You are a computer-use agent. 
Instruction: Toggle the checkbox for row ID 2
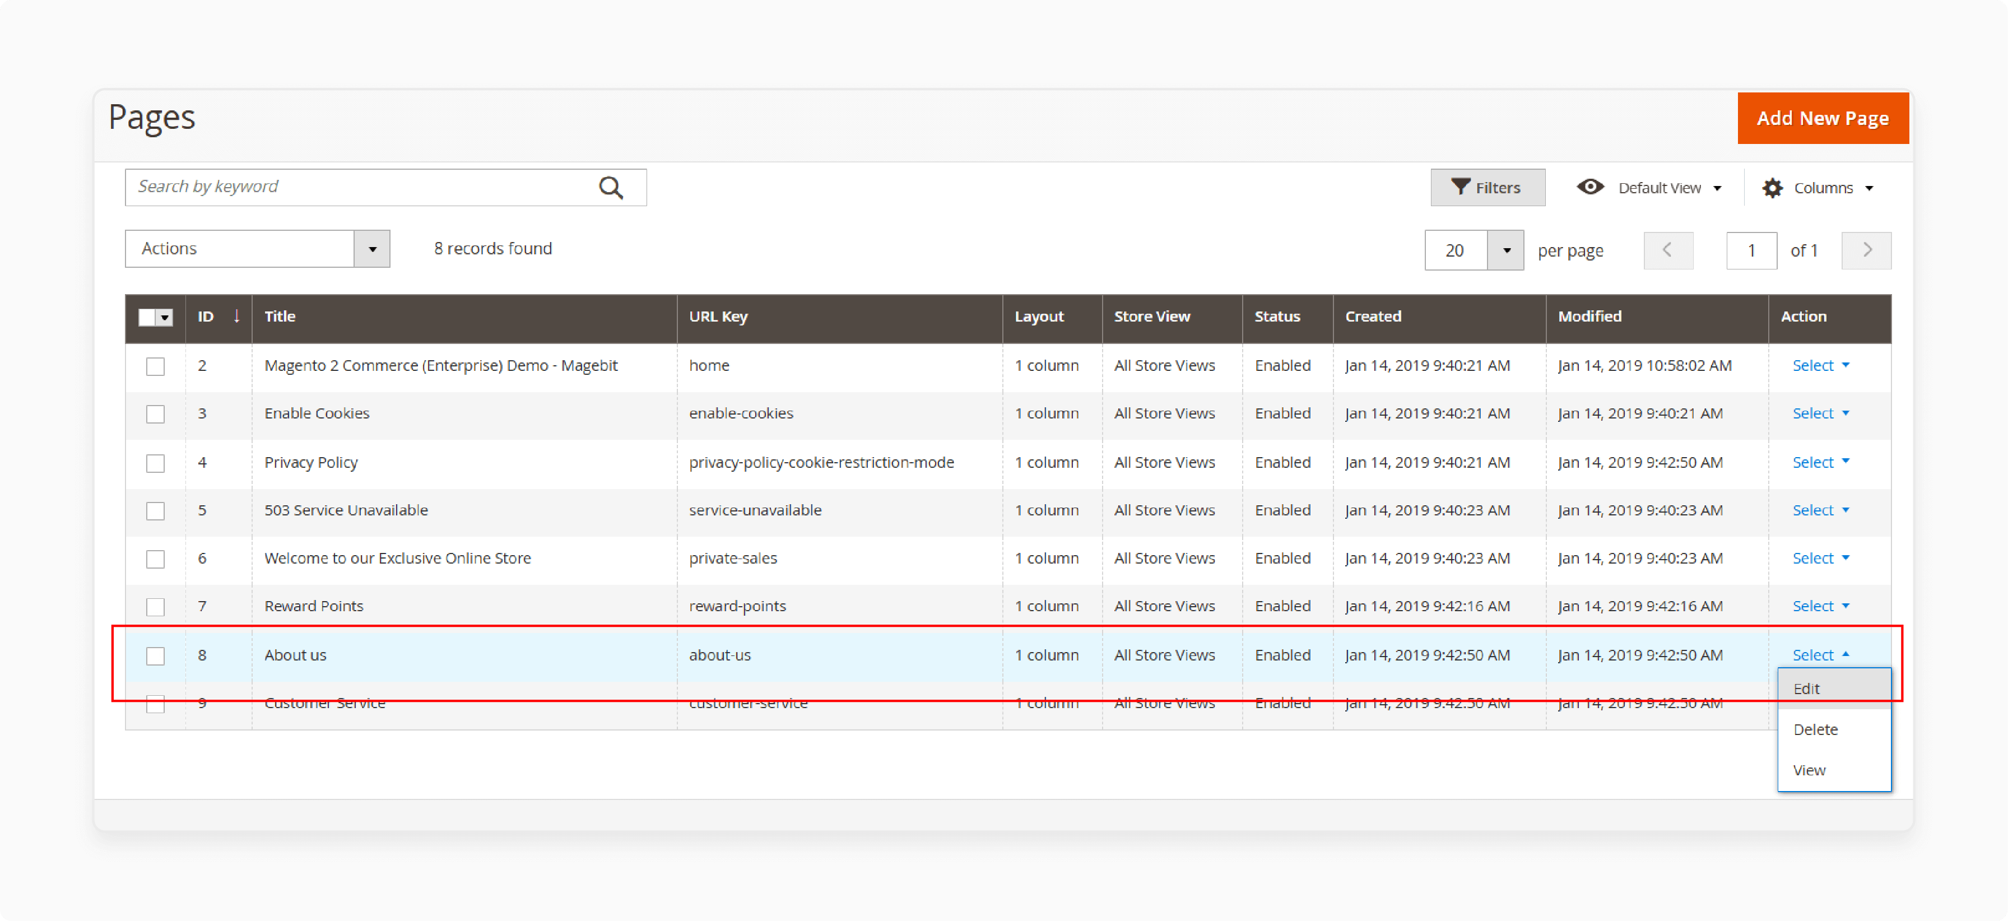pos(156,365)
